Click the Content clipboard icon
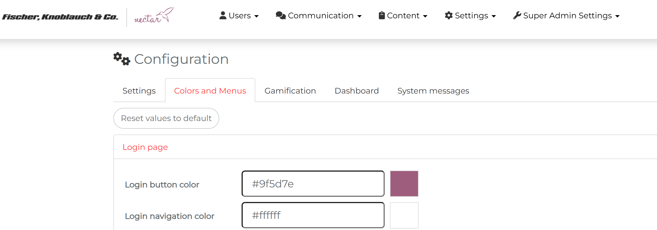The height and width of the screenshot is (230, 657). click(x=382, y=15)
